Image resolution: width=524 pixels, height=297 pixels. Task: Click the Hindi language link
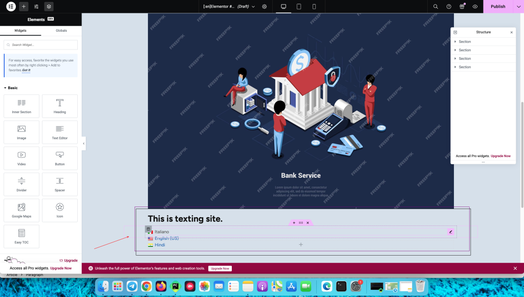(x=160, y=245)
